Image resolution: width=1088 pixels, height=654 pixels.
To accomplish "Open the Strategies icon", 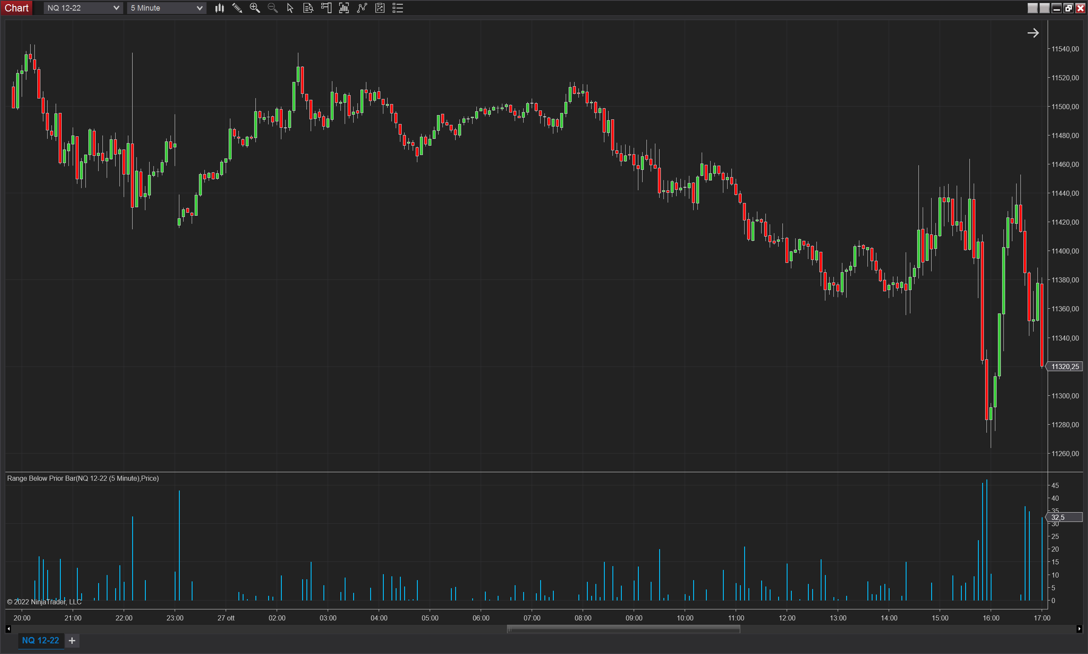I will [x=380, y=8].
